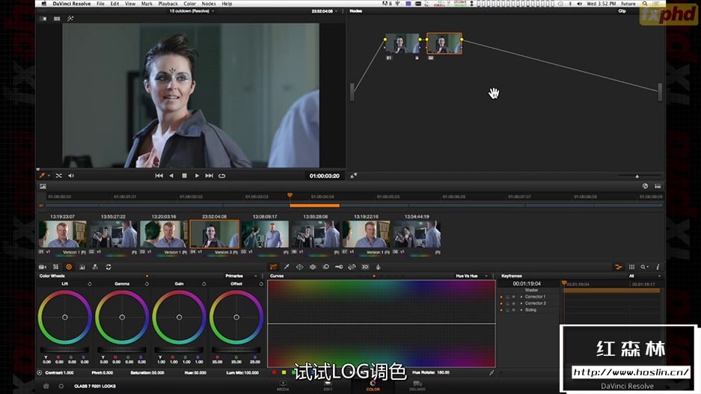This screenshot has width=701, height=394.
Task: Reset the Offset color wheel
Action: point(261,283)
